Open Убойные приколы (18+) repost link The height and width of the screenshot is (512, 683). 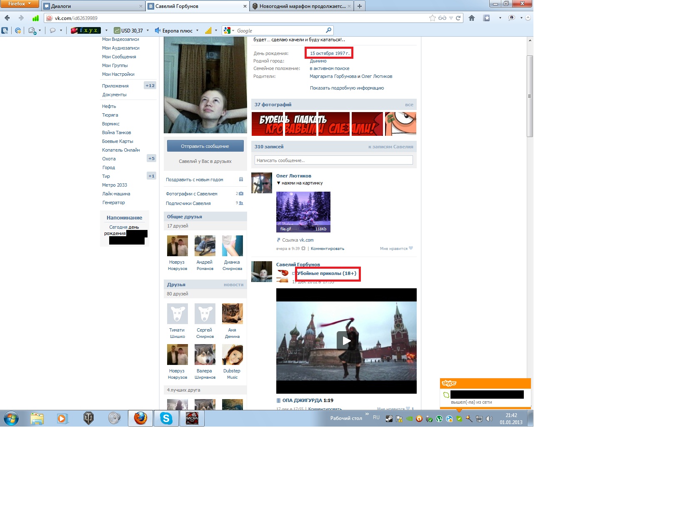[x=327, y=273]
